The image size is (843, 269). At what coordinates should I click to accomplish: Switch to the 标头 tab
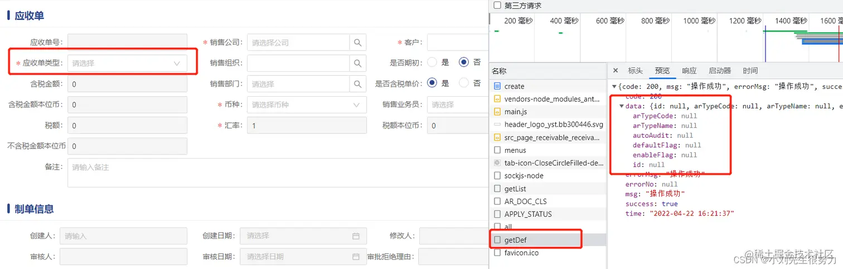[635, 71]
